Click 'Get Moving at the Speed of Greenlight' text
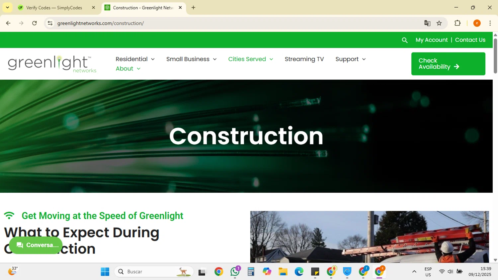The height and width of the screenshot is (280, 498). click(102, 216)
